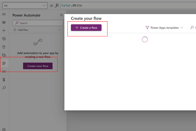Click the magnifier icon in the dialog
This screenshot has height=131, width=196.
(192, 28)
